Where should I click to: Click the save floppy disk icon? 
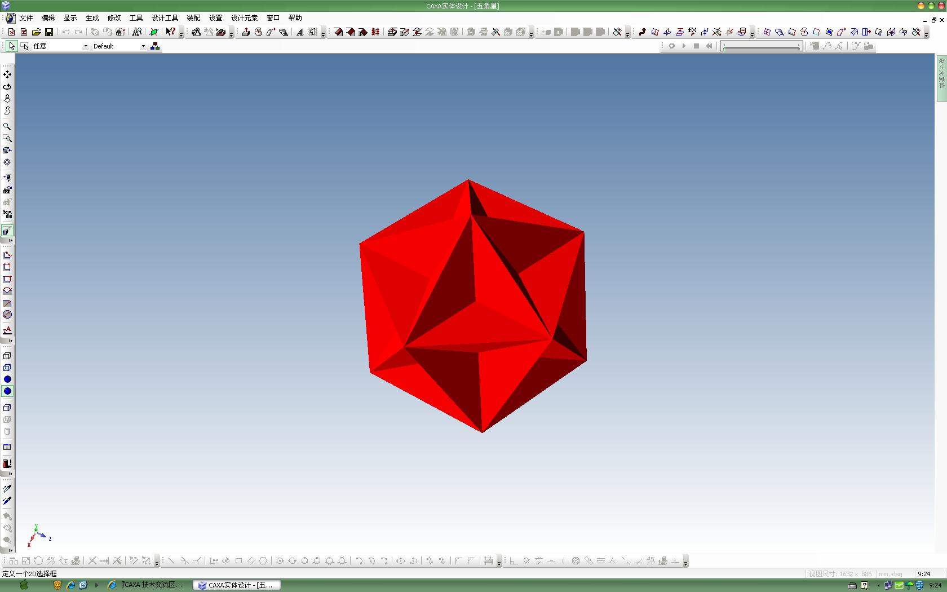[x=49, y=32]
